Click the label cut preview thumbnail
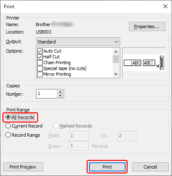This screenshot has height=176, width=172. (144, 63)
